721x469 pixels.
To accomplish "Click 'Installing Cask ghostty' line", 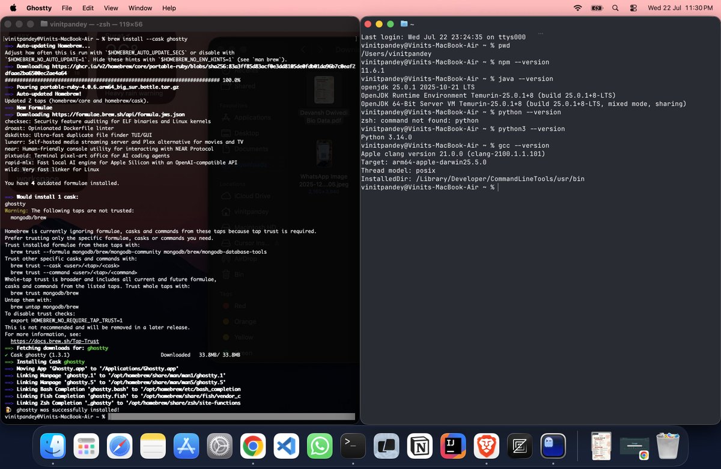I will 44,362.
